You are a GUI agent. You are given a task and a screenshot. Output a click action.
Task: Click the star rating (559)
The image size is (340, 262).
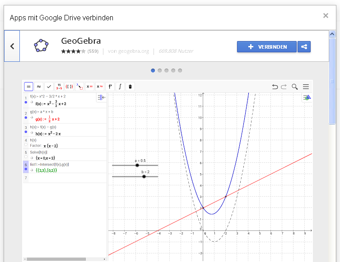(x=80, y=51)
